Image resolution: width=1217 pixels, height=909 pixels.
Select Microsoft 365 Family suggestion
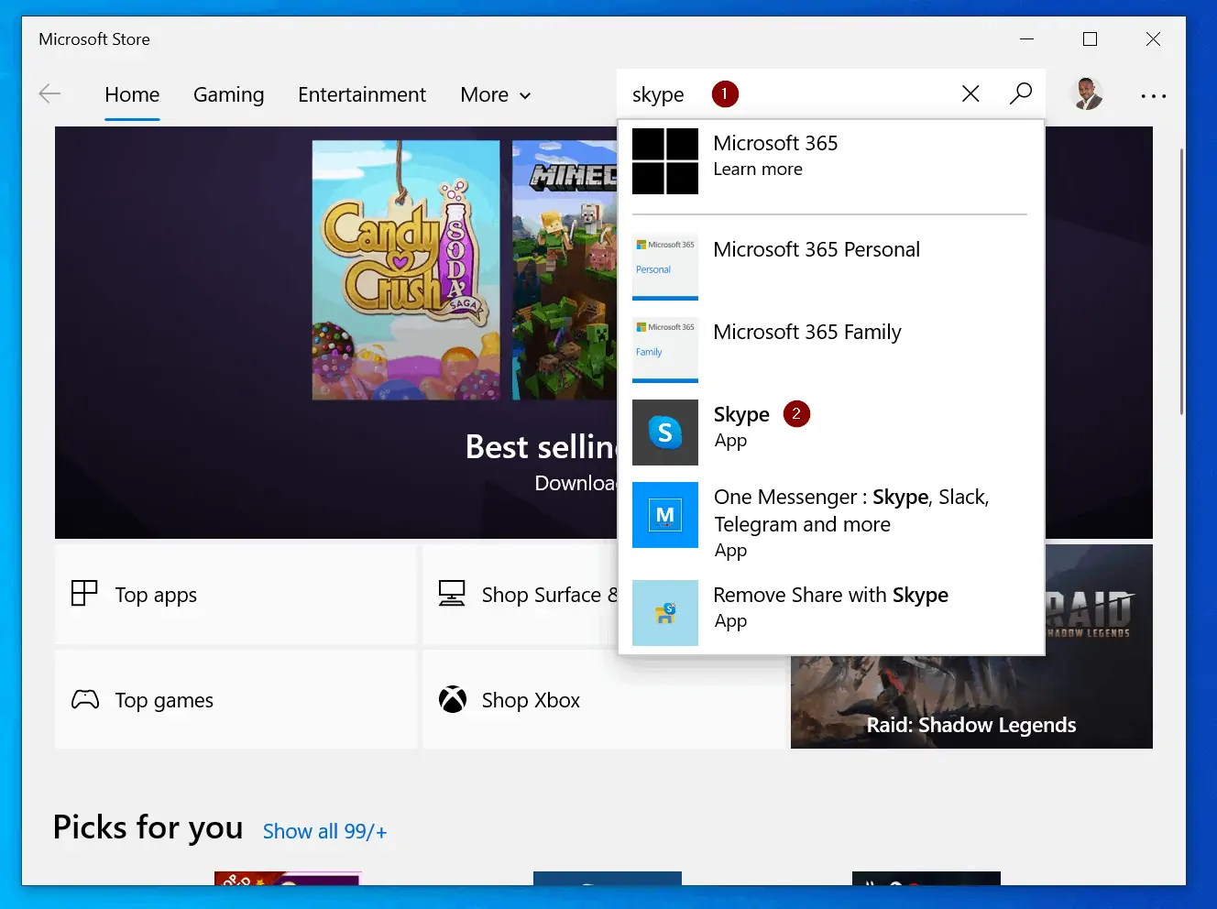831,349
